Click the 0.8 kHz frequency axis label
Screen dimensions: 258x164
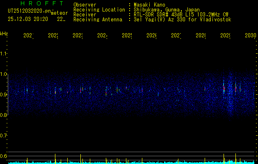click(x=3, y=115)
